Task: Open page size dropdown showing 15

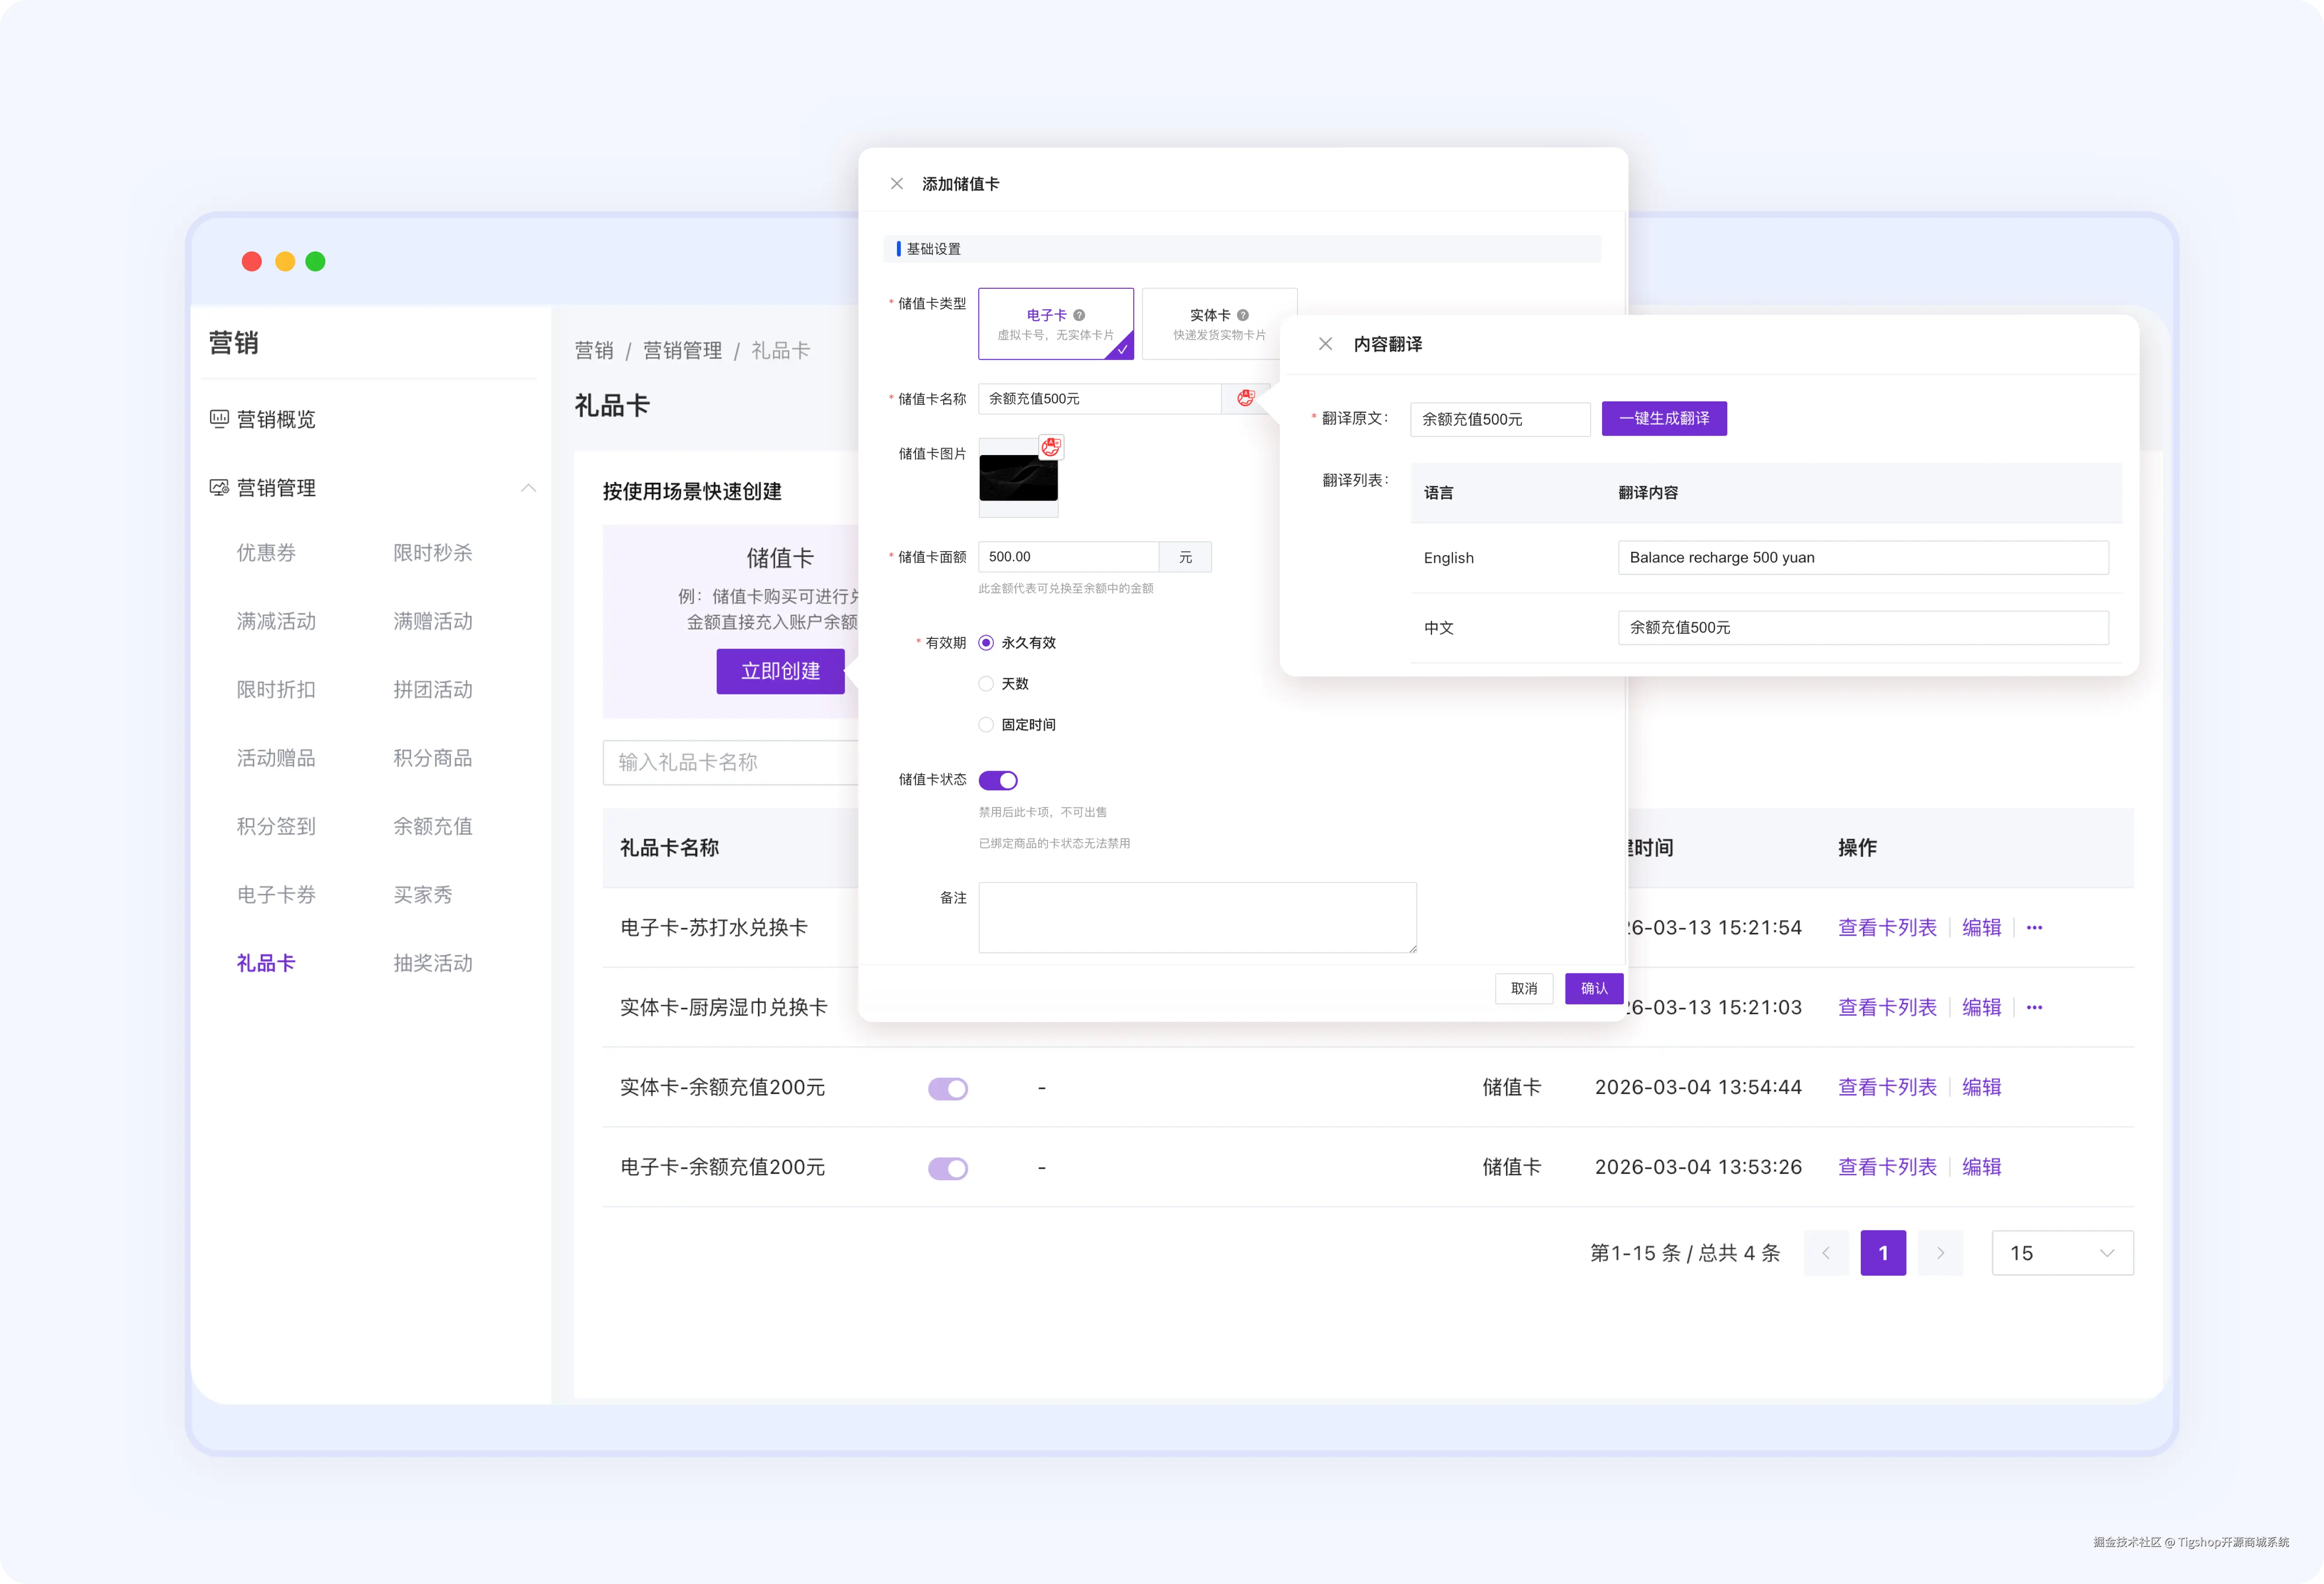Action: 2062,1253
